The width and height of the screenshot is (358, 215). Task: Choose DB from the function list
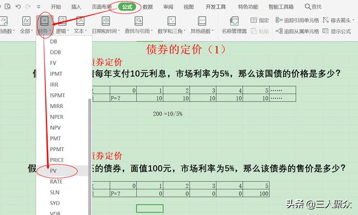tap(62, 41)
